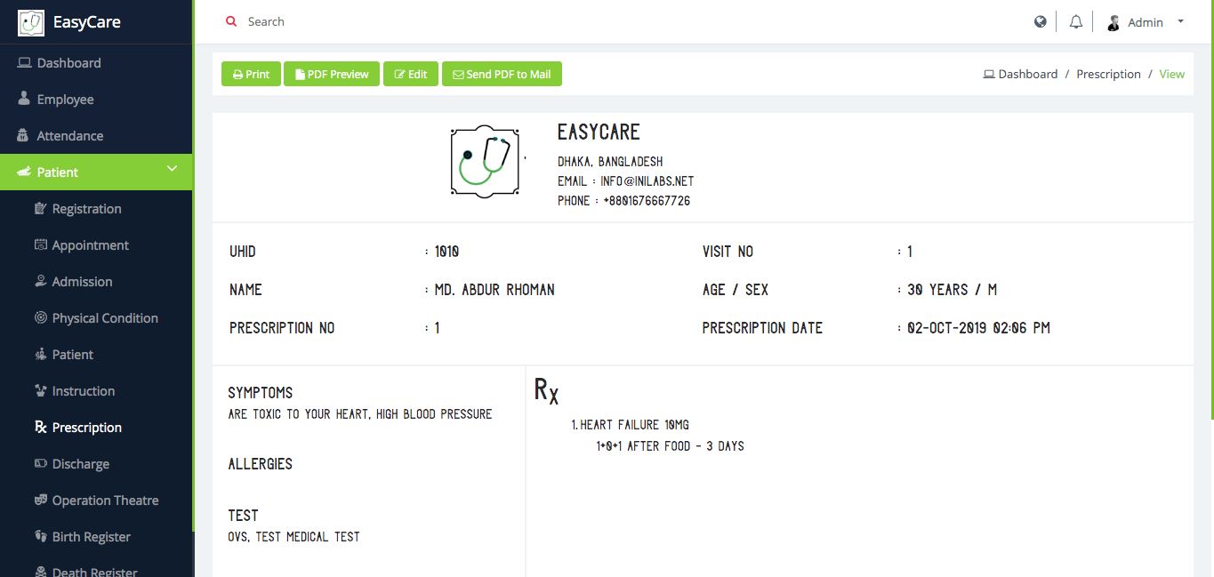Image resolution: width=1214 pixels, height=577 pixels.
Task: Click the Edit button
Action: 411,74
